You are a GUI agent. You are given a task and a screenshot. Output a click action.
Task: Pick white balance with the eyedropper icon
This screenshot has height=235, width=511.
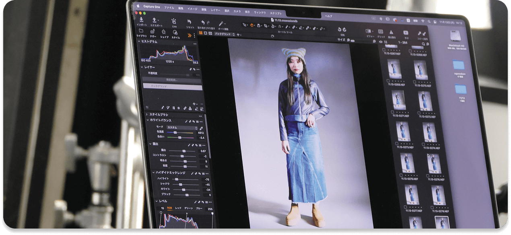pyautogui.click(x=201, y=128)
